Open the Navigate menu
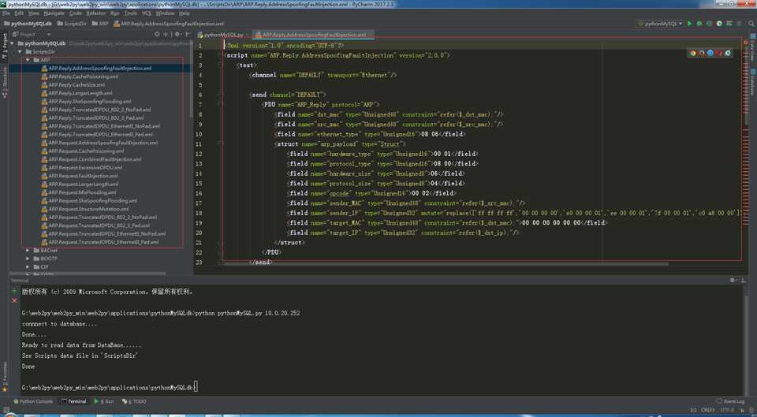The width and height of the screenshot is (757, 417). pyautogui.click(x=54, y=13)
